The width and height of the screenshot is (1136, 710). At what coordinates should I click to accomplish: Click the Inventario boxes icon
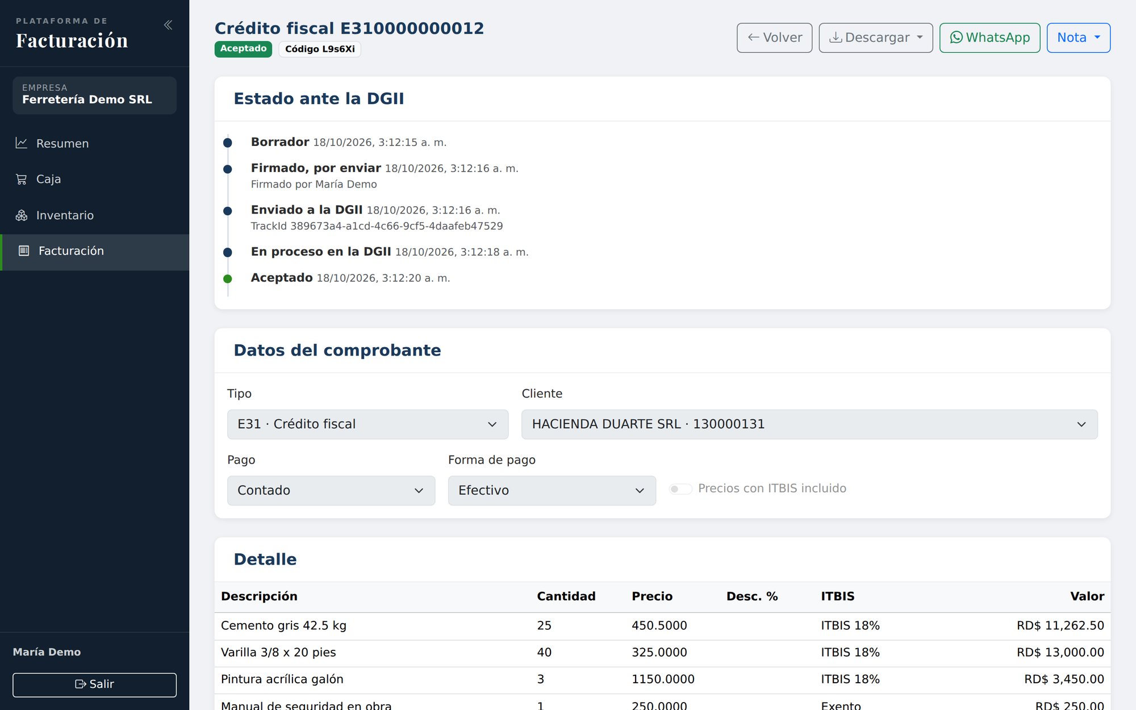coord(22,215)
